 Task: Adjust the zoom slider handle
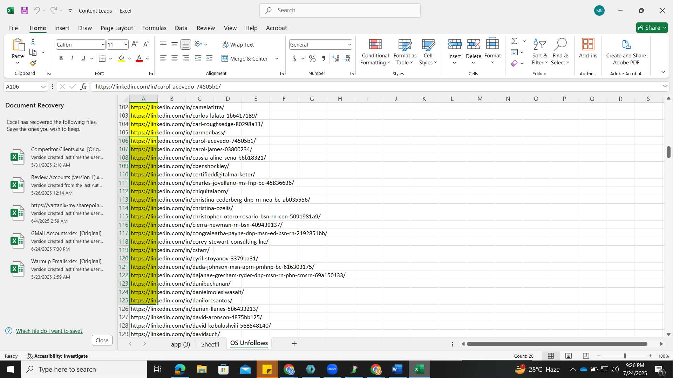pyautogui.click(x=625, y=356)
